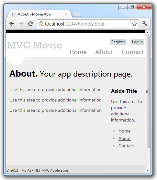Reload the page with the refresh icon
The width and height of the screenshot is (157, 180).
click(31, 24)
